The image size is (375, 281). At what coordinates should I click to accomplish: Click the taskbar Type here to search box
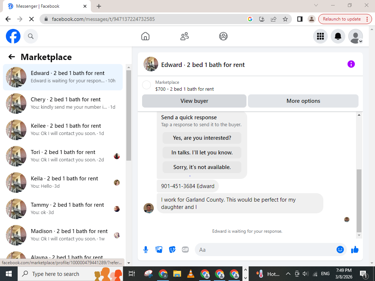point(70,274)
